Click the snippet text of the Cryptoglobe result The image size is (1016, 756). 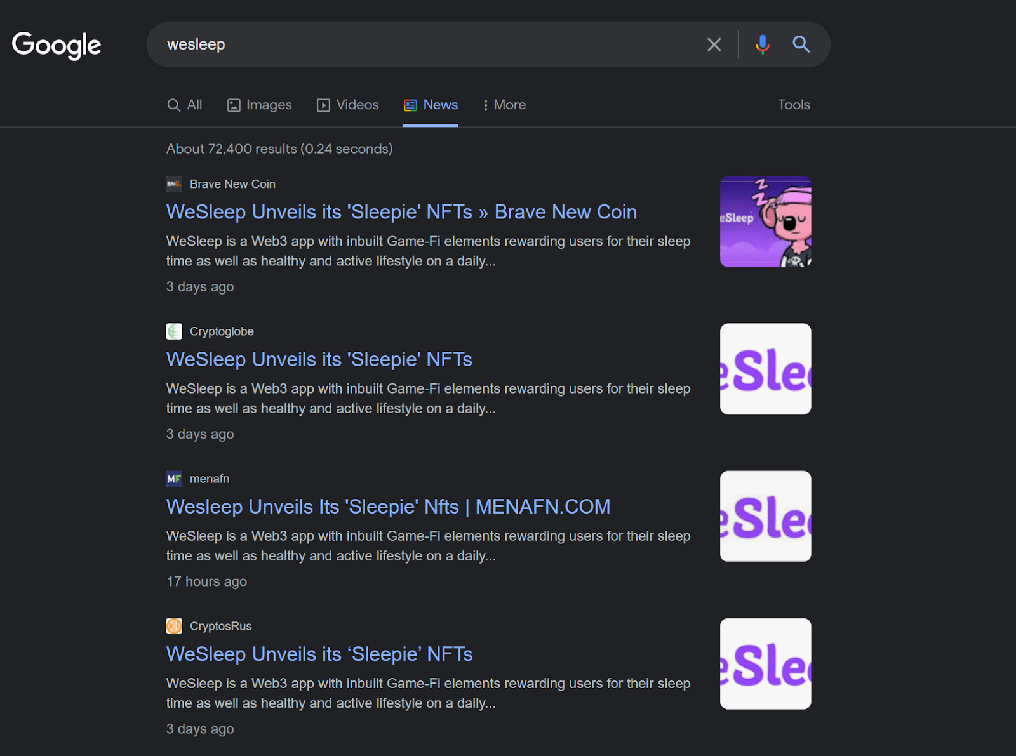point(429,398)
